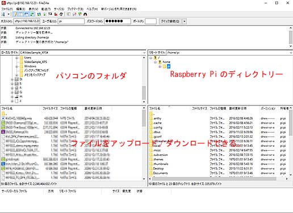Click the D: drive icon in local tree
The image size is (293, 213).
[16, 79]
